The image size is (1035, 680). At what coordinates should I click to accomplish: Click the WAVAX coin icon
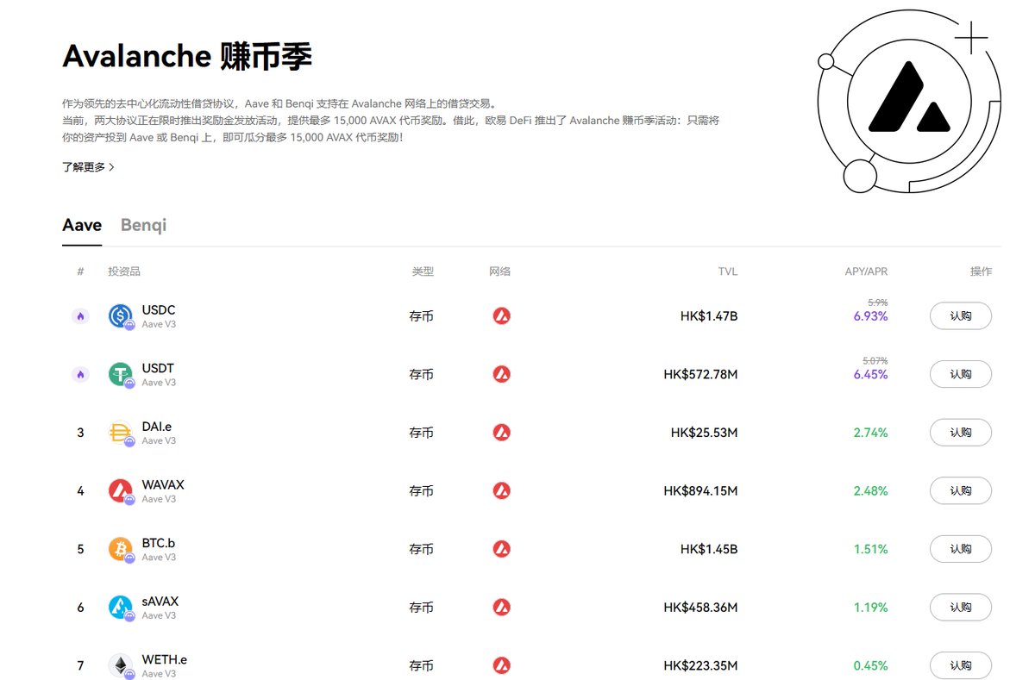(120, 491)
